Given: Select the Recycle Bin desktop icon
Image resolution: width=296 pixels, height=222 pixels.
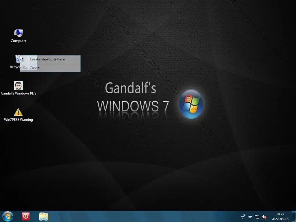Looking at the screenshot, I should point(18,62).
